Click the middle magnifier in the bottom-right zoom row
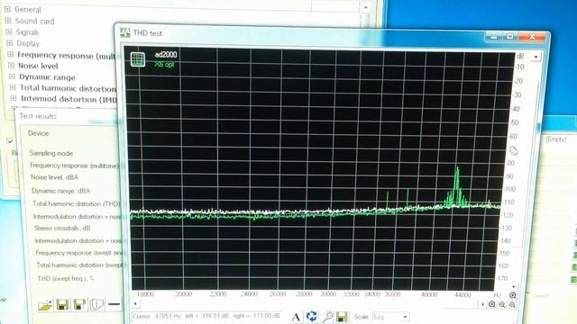This screenshot has width=577, height=324. 502,304
